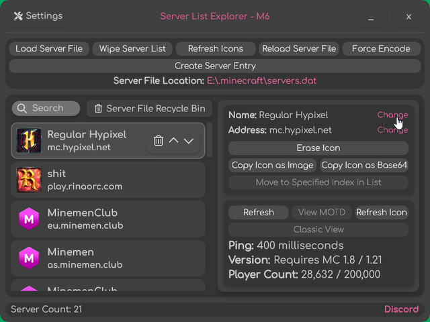Focus the Search input field
430x322 pixels.
(x=46, y=109)
